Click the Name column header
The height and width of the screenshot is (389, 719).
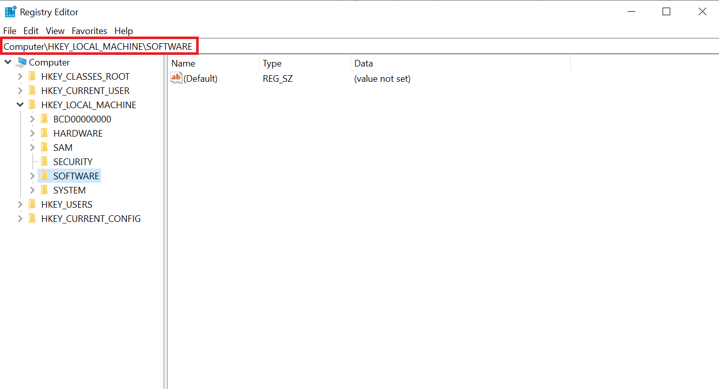point(213,63)
